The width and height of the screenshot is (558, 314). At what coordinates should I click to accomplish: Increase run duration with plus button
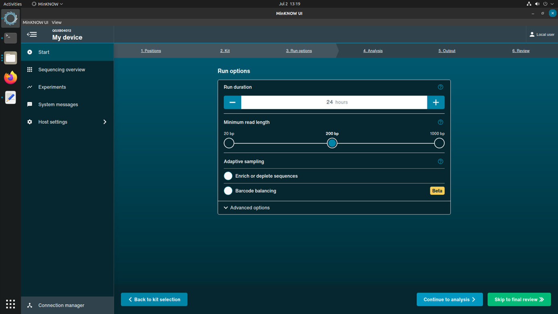436,102
